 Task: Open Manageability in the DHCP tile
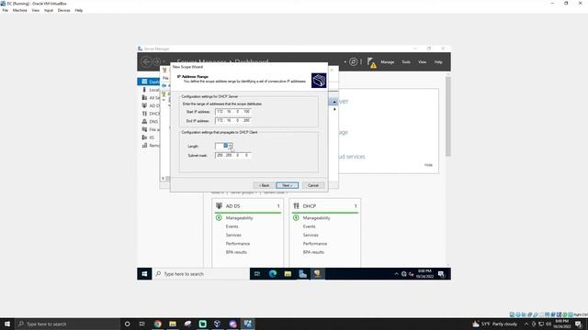pos(316,218)
